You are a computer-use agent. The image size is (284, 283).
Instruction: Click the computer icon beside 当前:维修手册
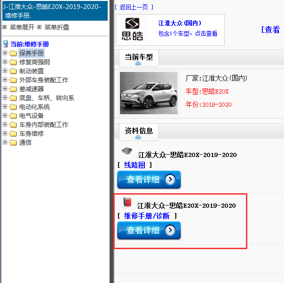(6, 44)
